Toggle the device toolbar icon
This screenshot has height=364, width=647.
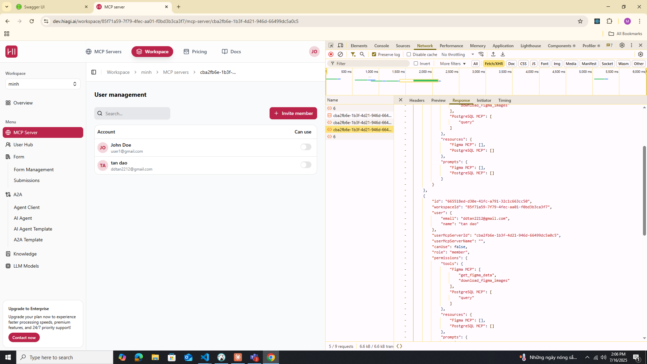click(x=341, y=45)
